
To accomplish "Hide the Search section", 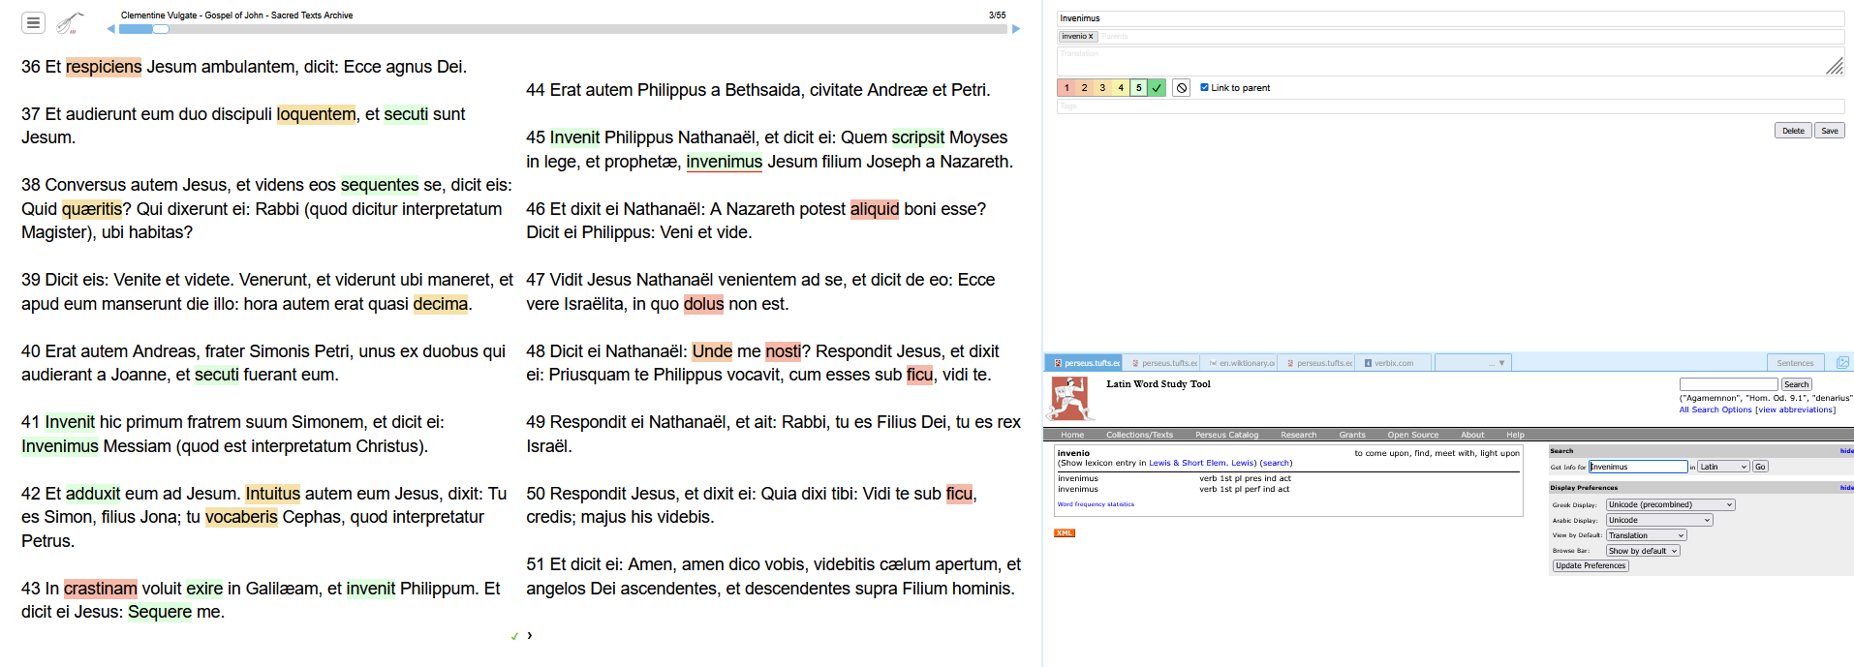I will (x=1846, y=451).
